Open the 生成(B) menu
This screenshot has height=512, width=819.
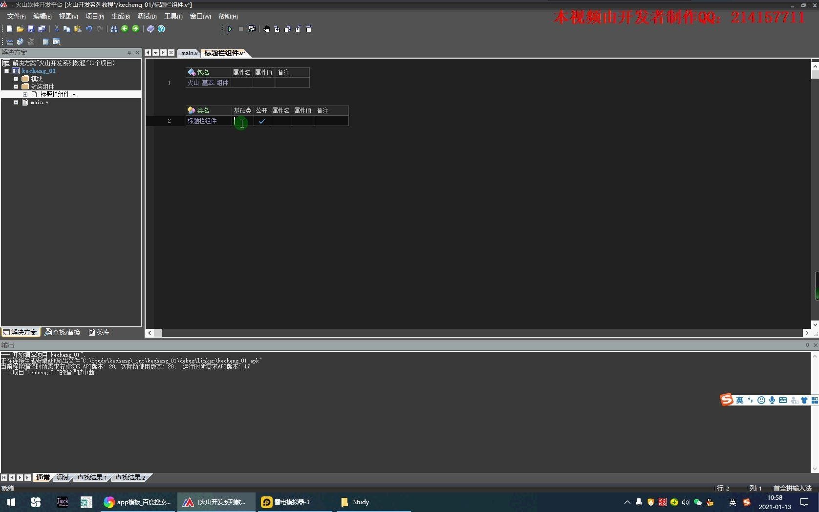pos(120,17)
